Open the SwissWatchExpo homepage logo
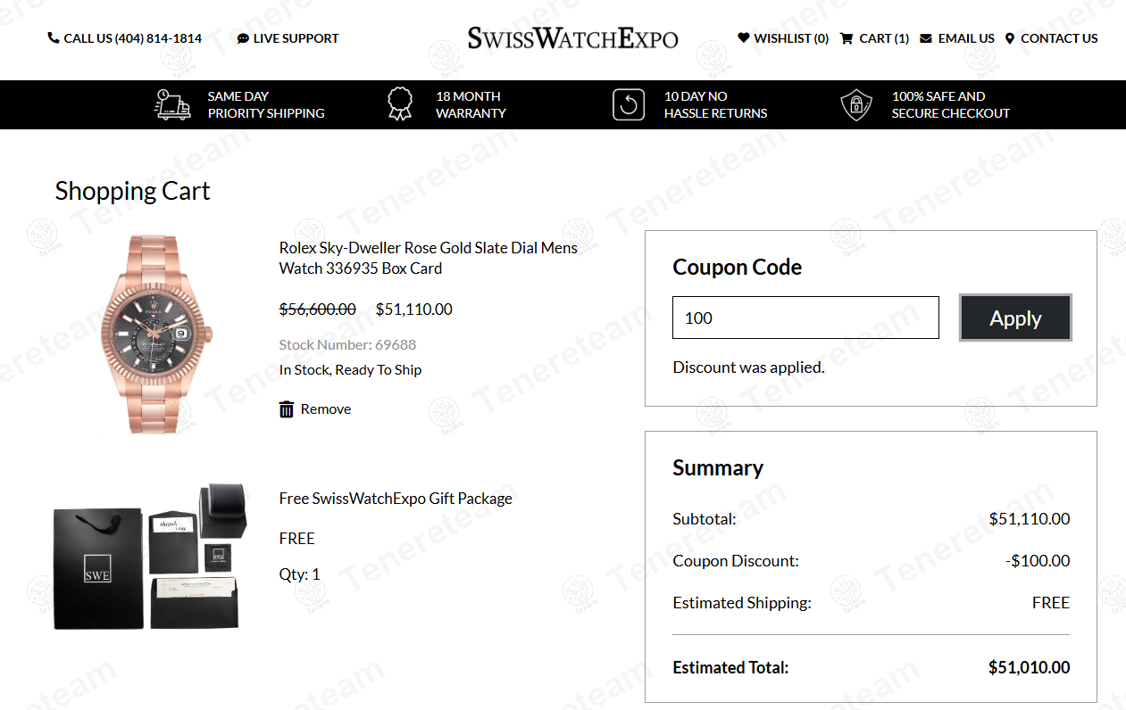This screenshot has width=1126, height=710. pos(572,38)
